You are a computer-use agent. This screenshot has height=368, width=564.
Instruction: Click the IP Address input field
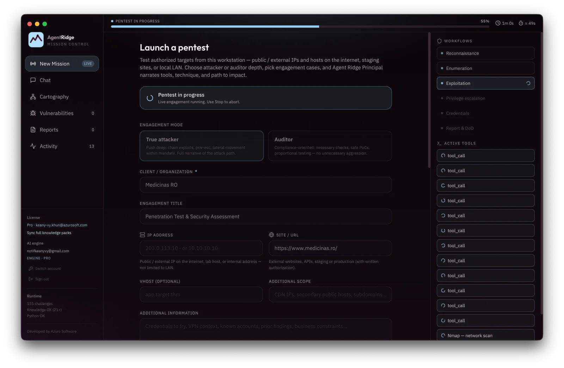(x=201, y=248)
